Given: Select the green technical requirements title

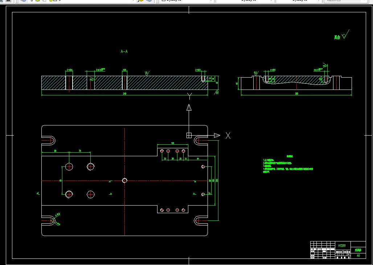Looking at the screenshot, I should point(290,156).
